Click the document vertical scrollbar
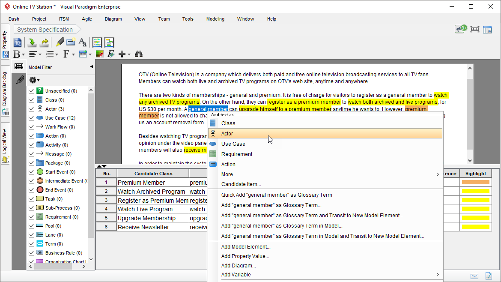Screen dimensions: 501x282 coord(470,114)
